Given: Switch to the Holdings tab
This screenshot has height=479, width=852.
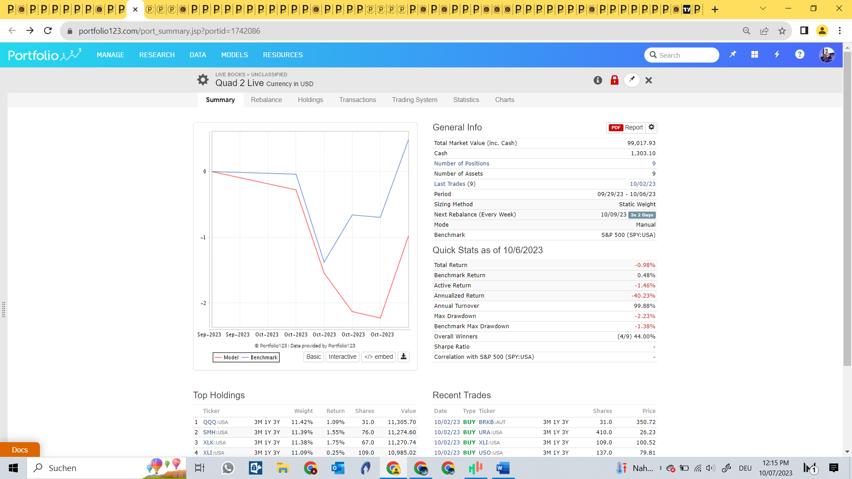Looking at the screenshot, I should 310,100.
